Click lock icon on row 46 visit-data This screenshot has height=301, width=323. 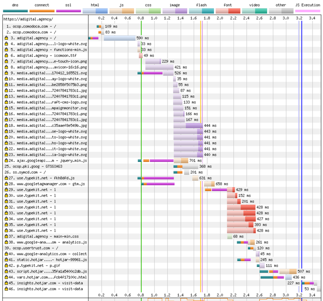click(x=6, y=289)
